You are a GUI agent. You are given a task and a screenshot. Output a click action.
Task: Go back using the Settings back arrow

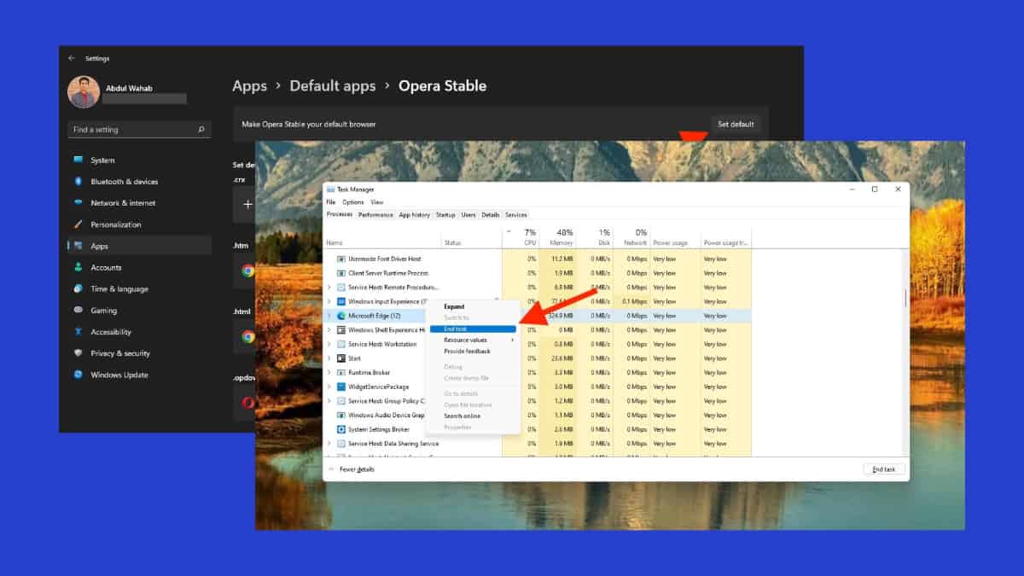(x=72, y=59)
